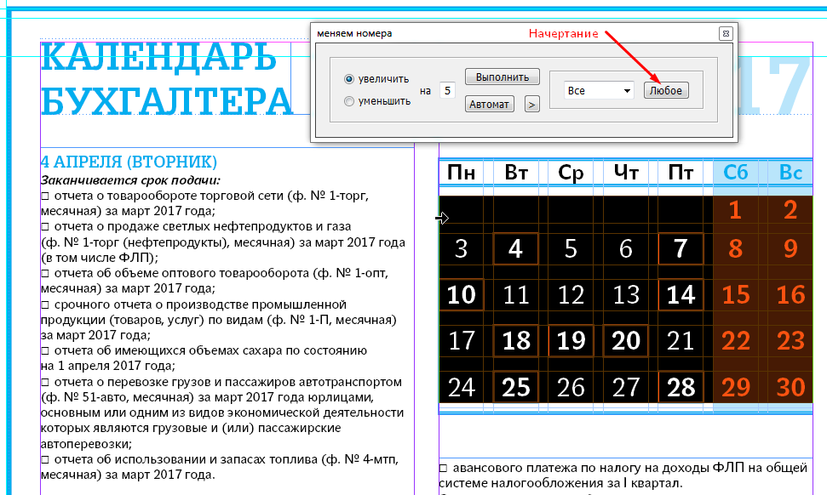Open the 'Все' dropdown list
The width and height of the screenshot is (827, 495).
[x=598, y=90]
